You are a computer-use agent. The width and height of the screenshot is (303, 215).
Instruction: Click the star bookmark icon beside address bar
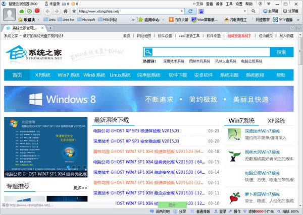point(74,11)
